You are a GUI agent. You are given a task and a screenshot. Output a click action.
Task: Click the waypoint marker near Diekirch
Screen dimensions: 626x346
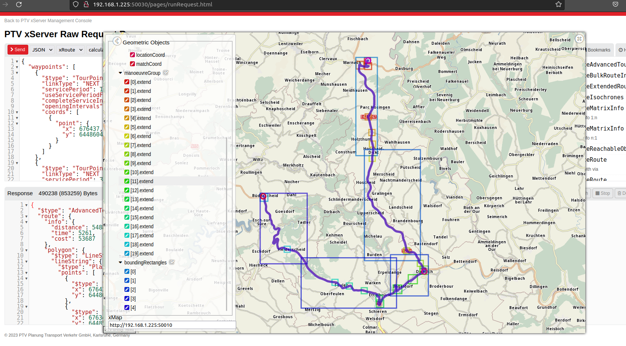(x=424, y=271)
